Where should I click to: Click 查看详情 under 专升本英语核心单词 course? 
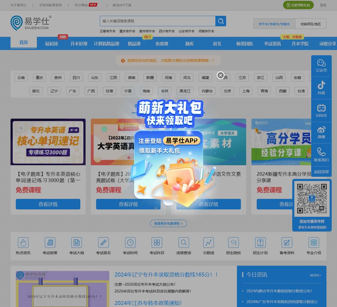[x=48, y=204]
